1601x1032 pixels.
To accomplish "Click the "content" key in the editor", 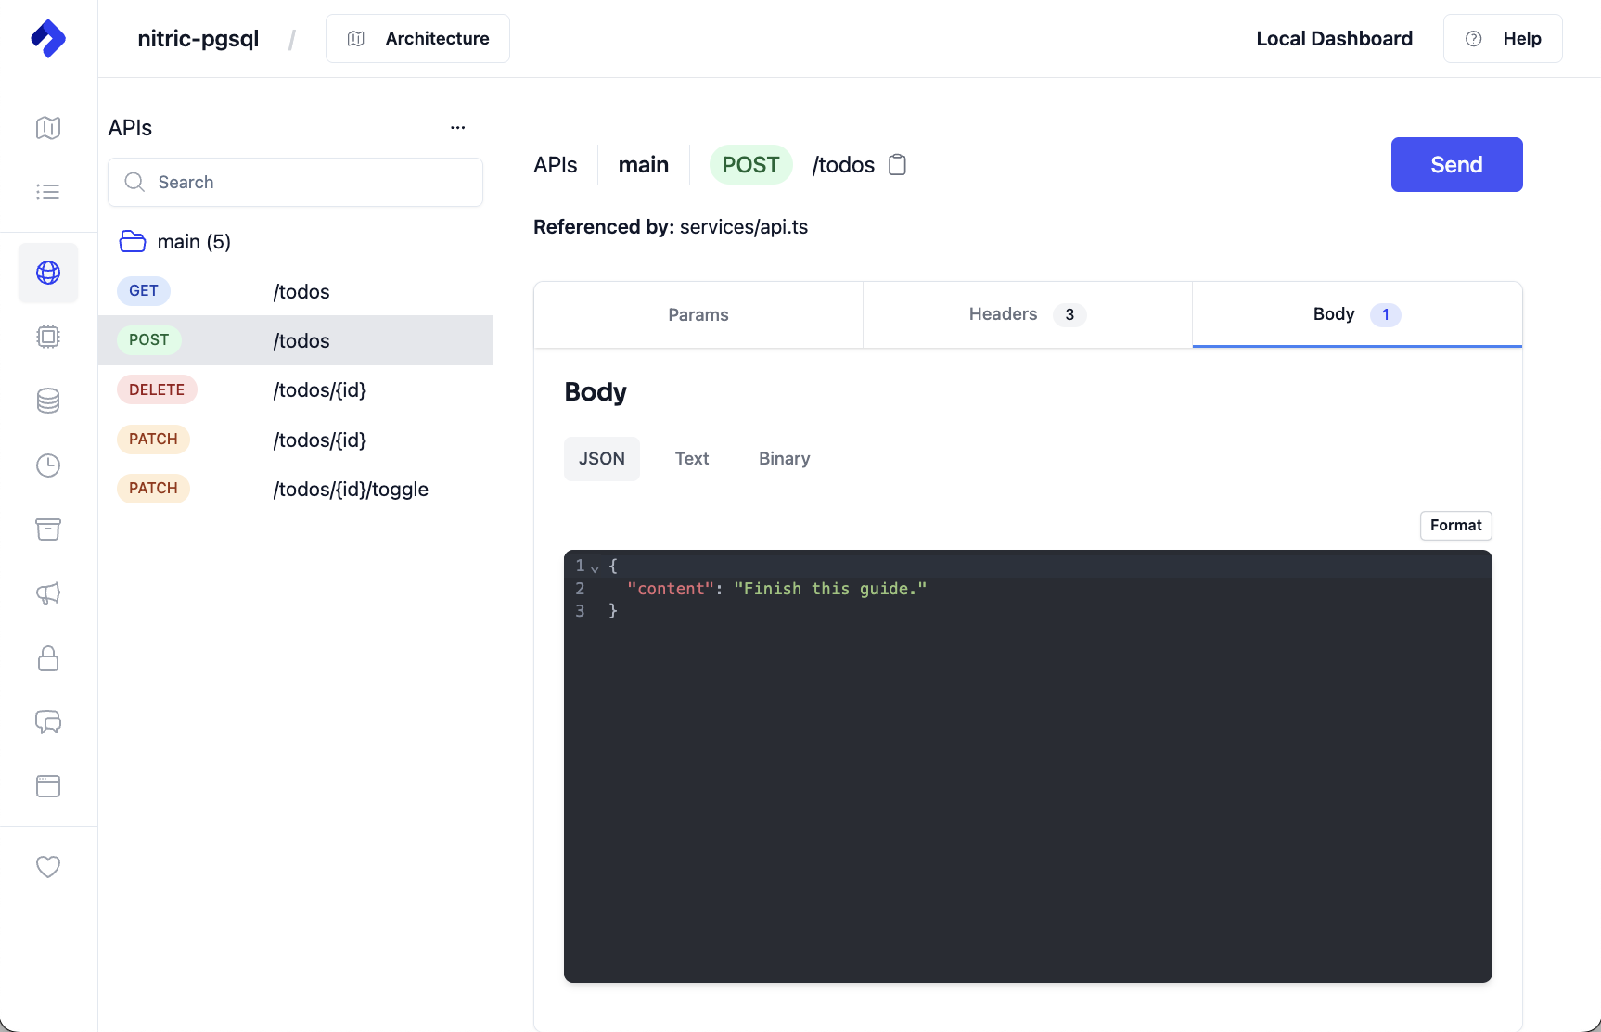I will [x=671, y=589].
